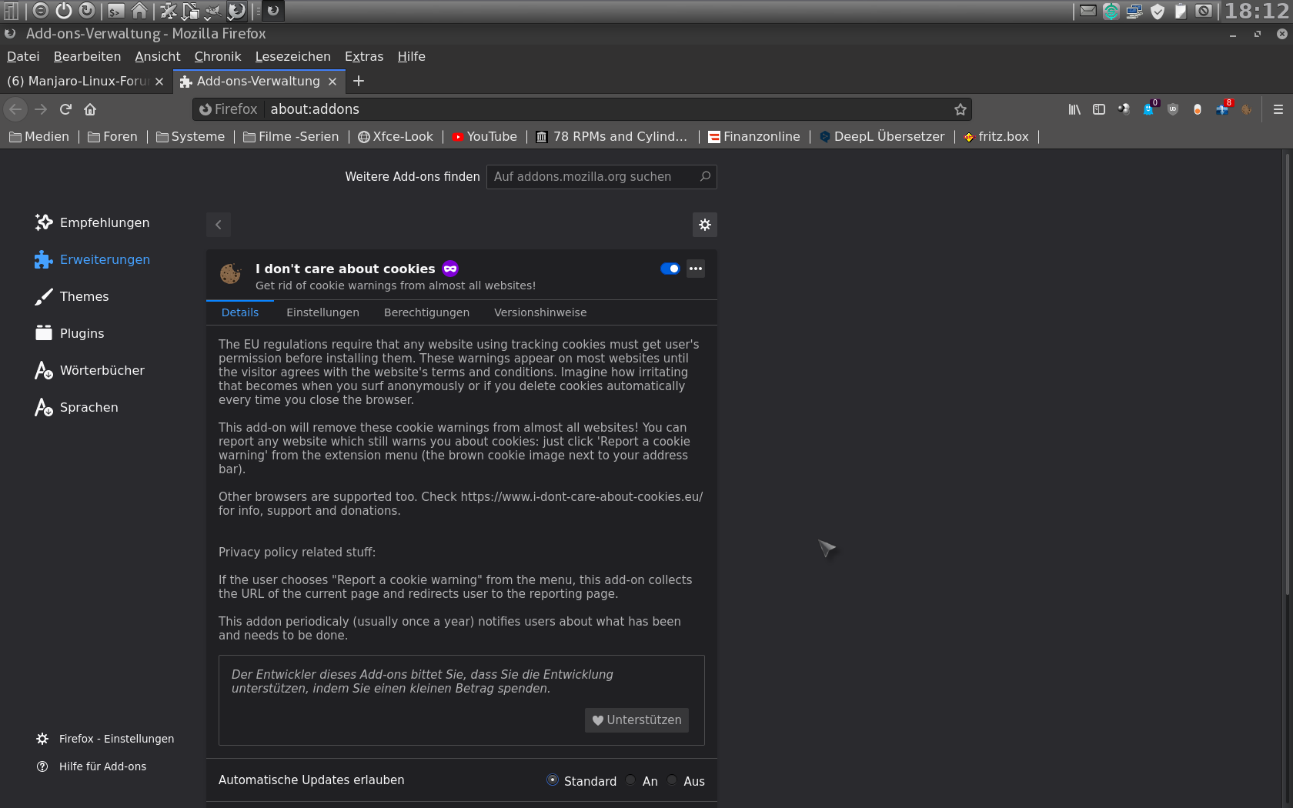Open the Library toolbar icon
The width and height of the screenshot is (1293, 808).
pos(1074,109)
